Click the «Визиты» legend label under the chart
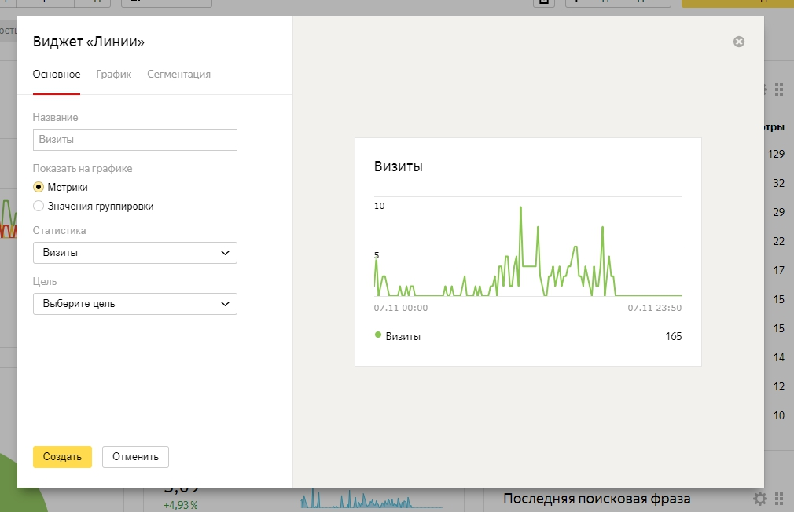Viewport: 794px width, 512px height. point(403,337)
